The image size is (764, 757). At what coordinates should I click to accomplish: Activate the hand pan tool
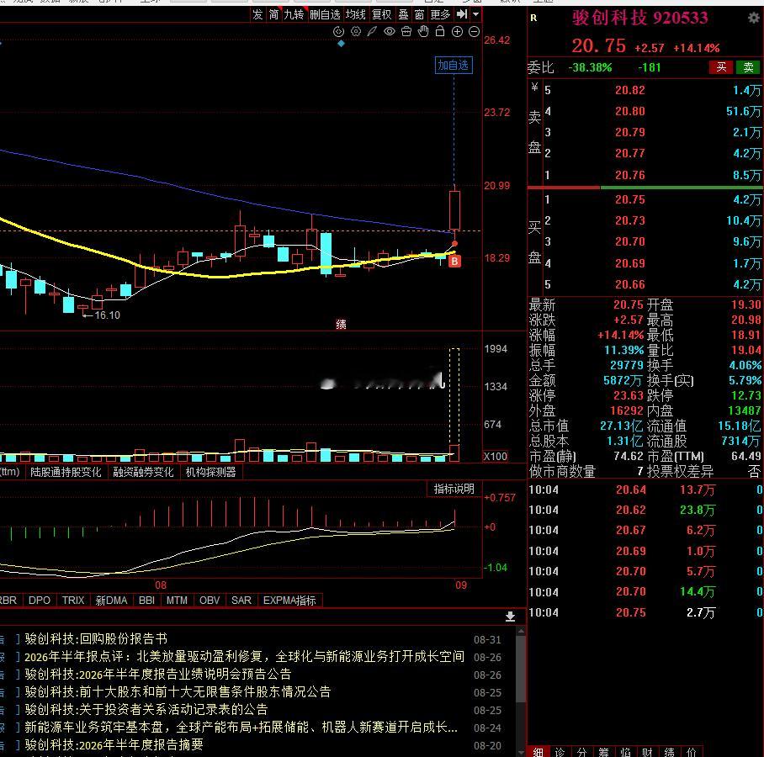423,32
